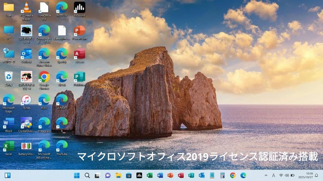Open the Windows Start menu
The height and width of the screenshot is (181, 323).
[x=76, y=175]
